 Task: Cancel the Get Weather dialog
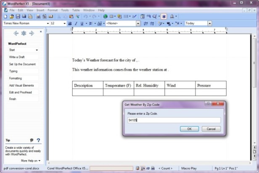pos(211,129)
